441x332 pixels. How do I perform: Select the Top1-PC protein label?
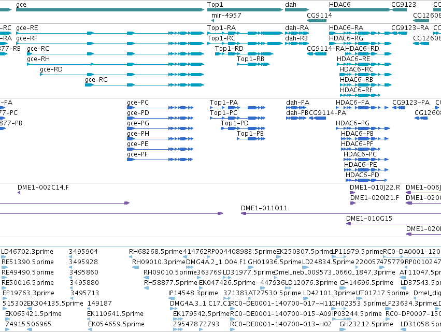223,113
